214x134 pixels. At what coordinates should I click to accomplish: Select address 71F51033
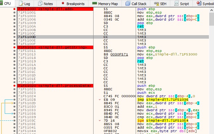point(27,110)
